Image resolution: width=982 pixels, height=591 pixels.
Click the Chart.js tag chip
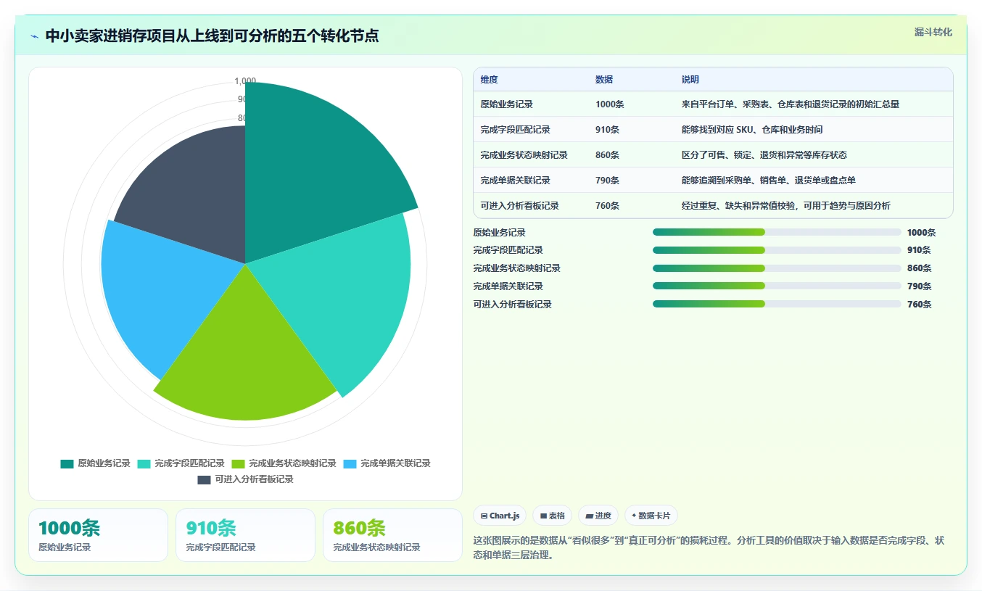(x=500, y=516)
